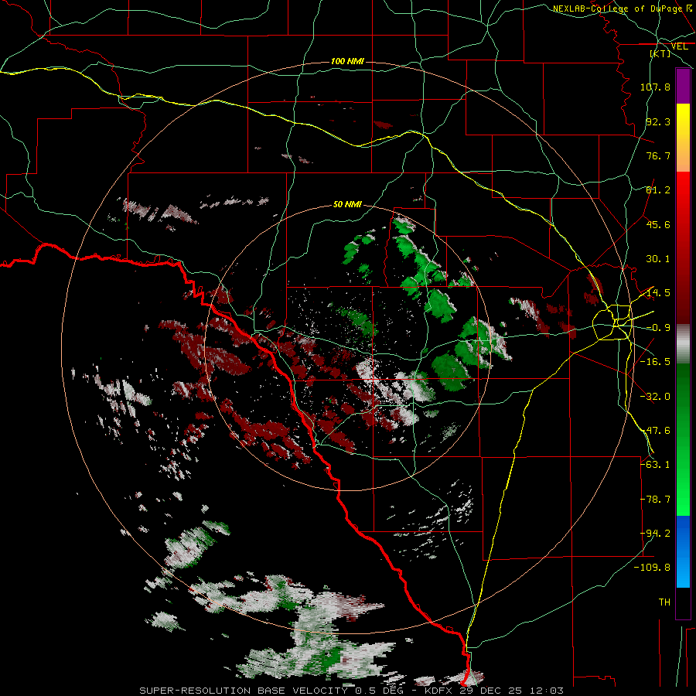Click the blue segment of the velocity color bar
Image resolution: width=696 pixels, height=696 pixels.
tap(683, 551)
